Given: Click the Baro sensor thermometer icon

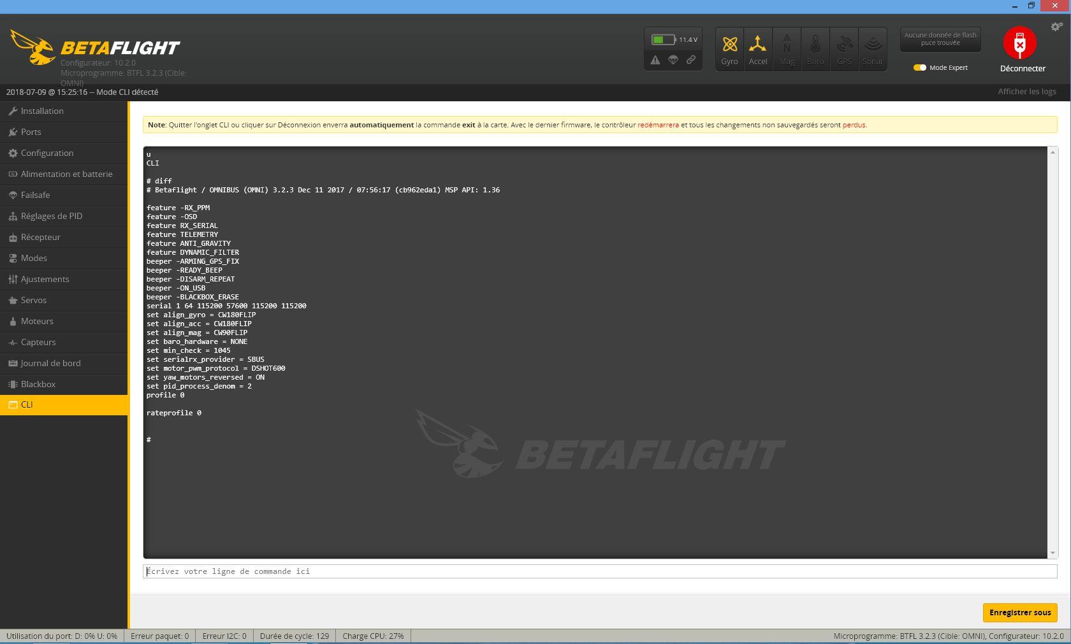Looking at the screenshot, I should click(815, 45).
